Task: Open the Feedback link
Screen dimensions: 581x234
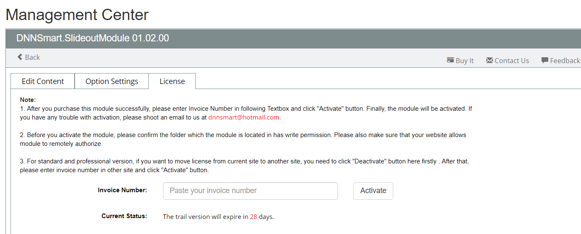Action: point(560,61)
